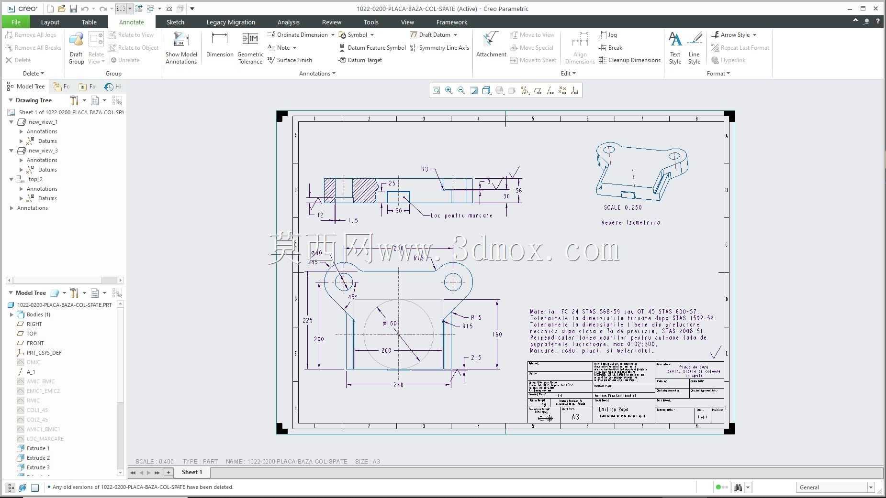Click the Zoom In magnifier icon
Screen dimensions: 886x498
point(449,90)
